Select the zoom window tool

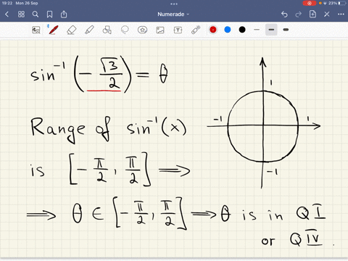coord(36,30)
